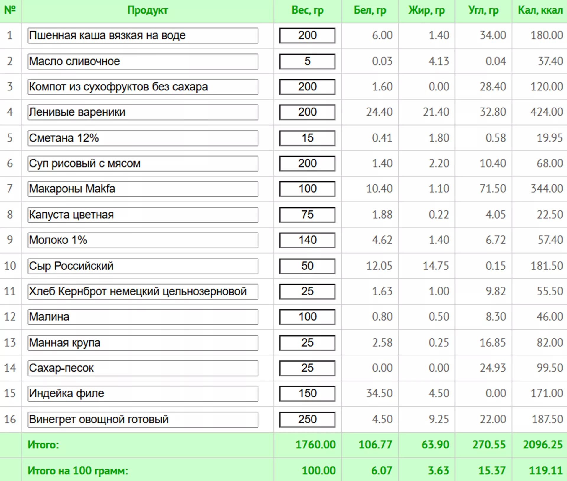Viewport: 567px width, 481px height.
Task: Click the 'Ленивые вареники' product field
Action: [x=143, y=112]
